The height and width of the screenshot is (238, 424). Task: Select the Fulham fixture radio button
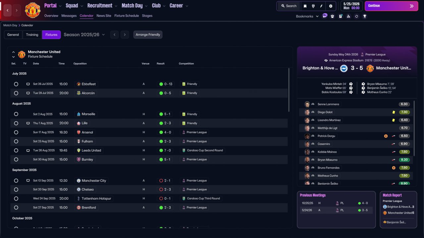[16, 141]
